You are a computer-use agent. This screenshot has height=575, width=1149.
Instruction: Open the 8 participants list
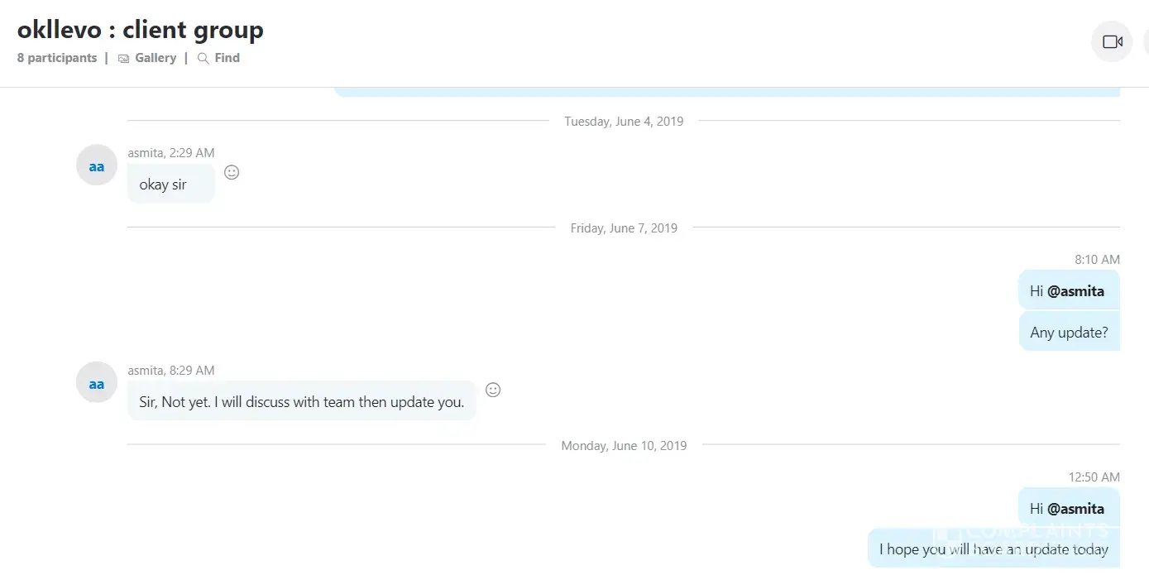57,58
